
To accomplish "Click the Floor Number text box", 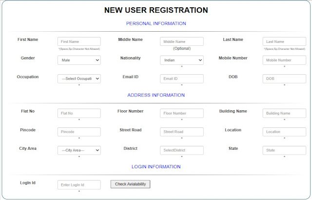I will [182, 113].
